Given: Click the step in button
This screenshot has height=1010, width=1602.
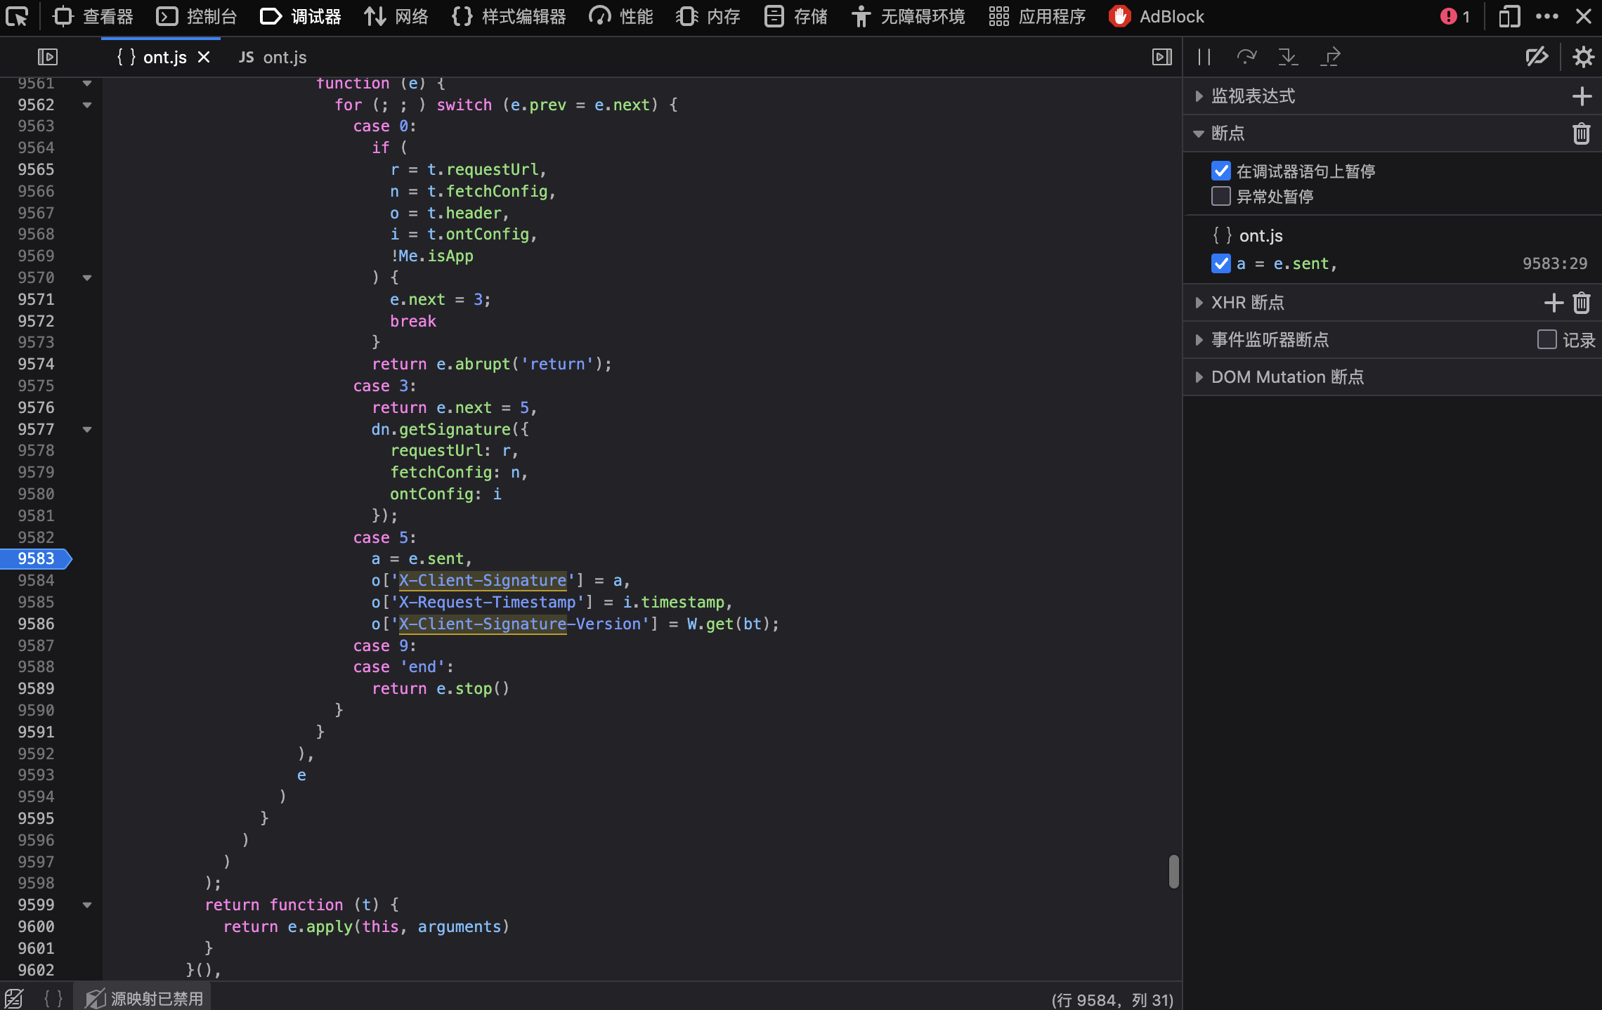Looking at the screenshot, I should point(1288,57).
